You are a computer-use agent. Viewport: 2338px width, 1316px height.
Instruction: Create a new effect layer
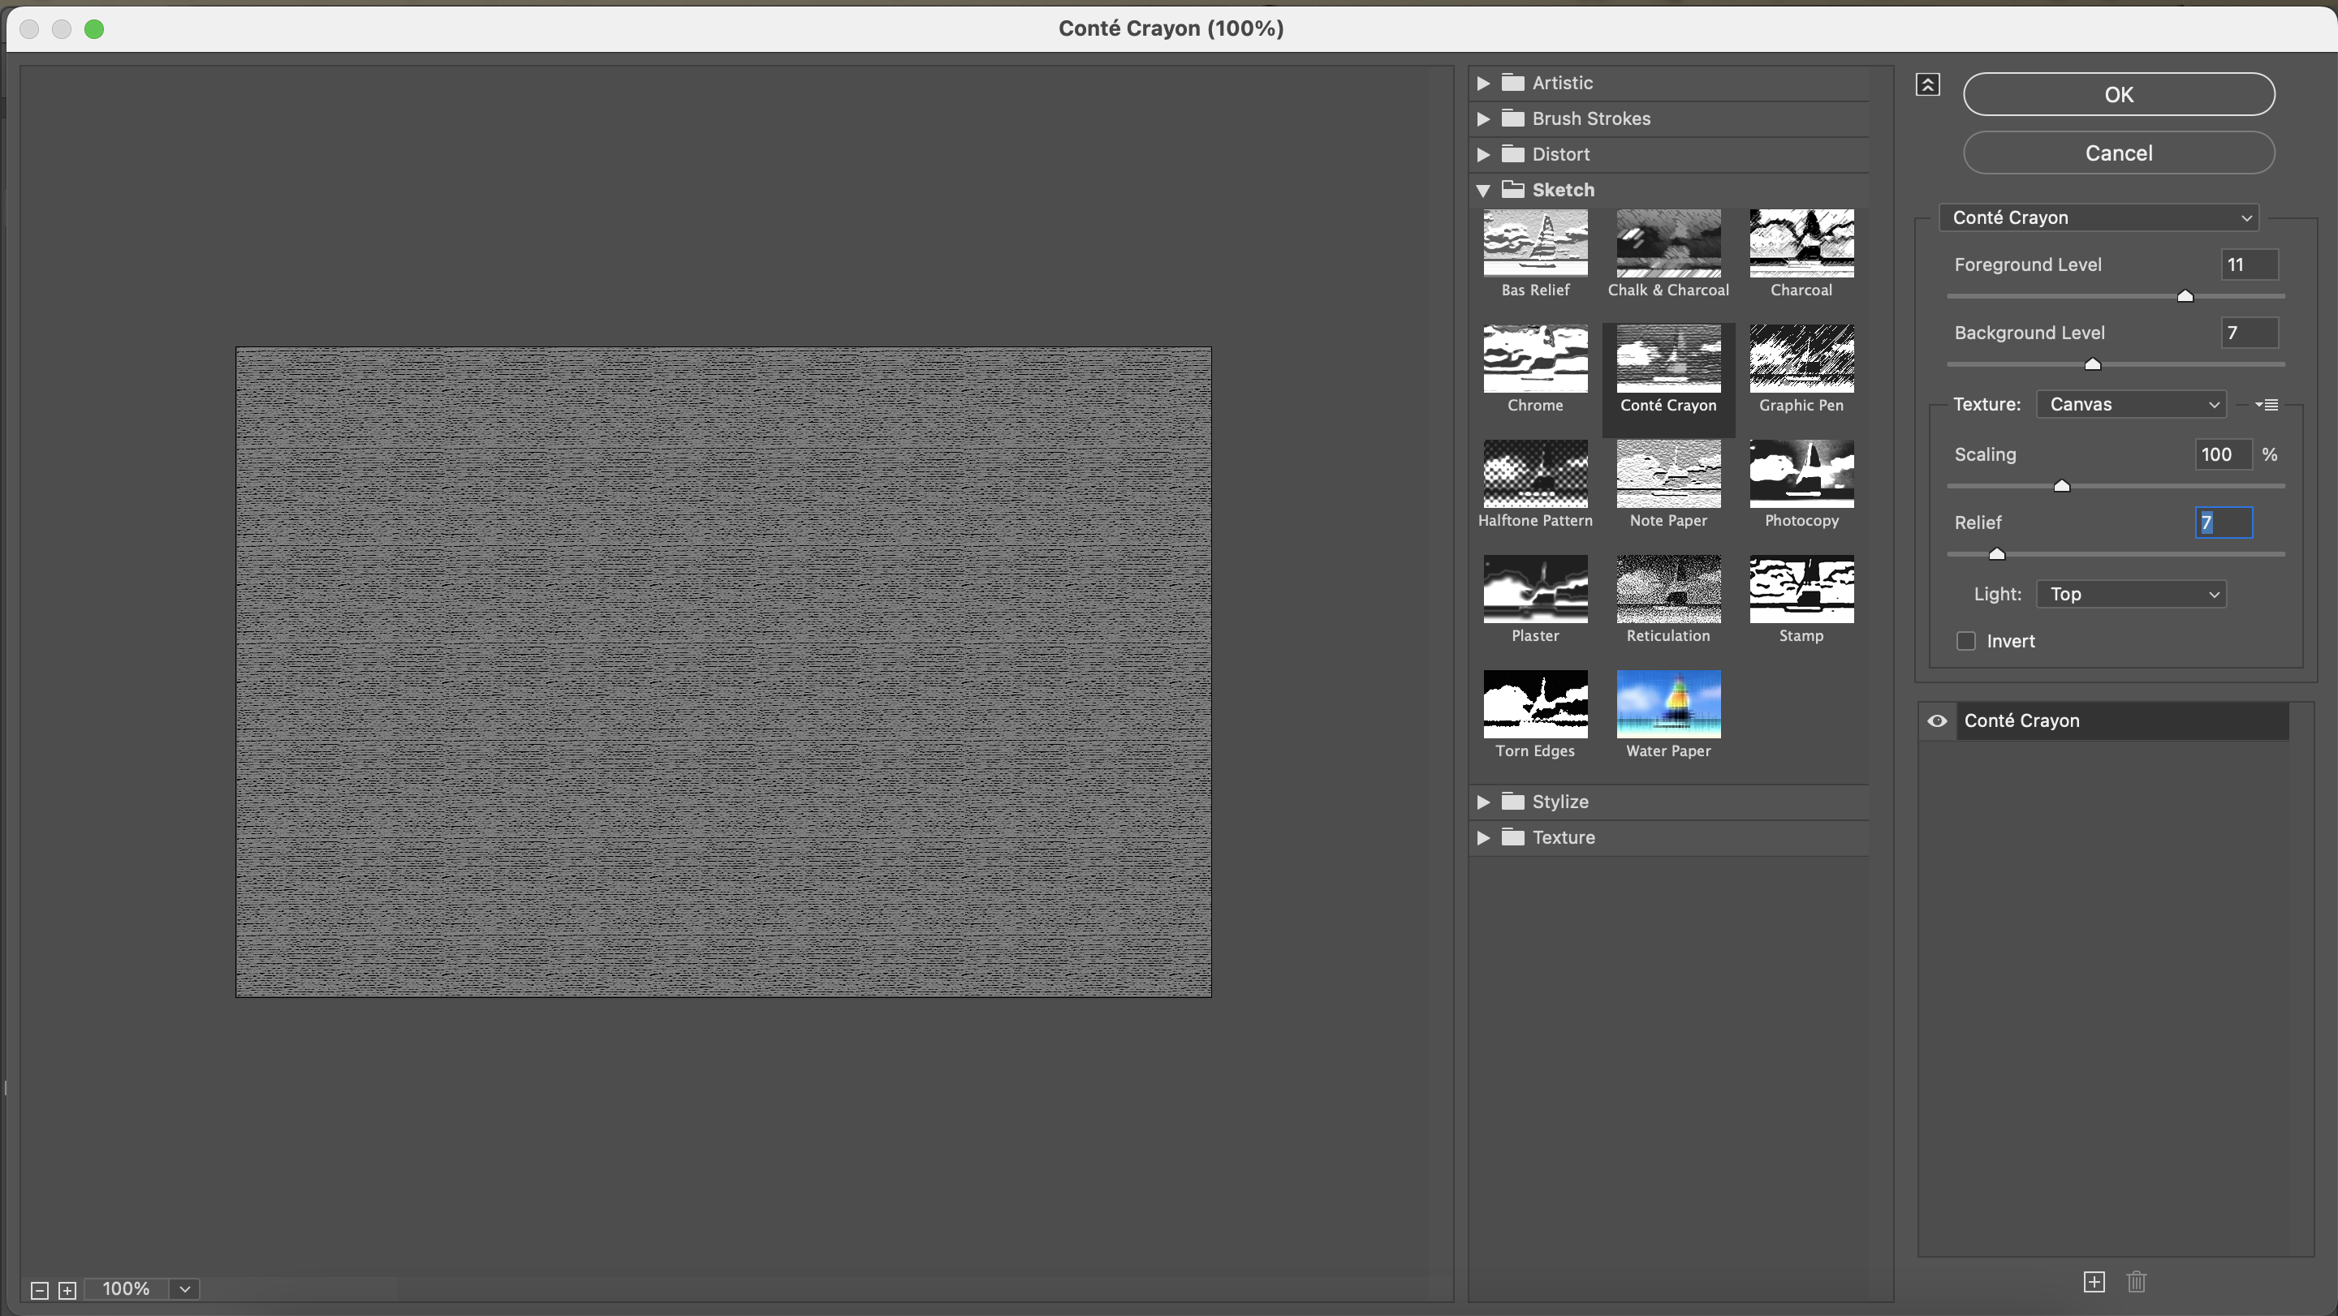pos(2094,1282)
